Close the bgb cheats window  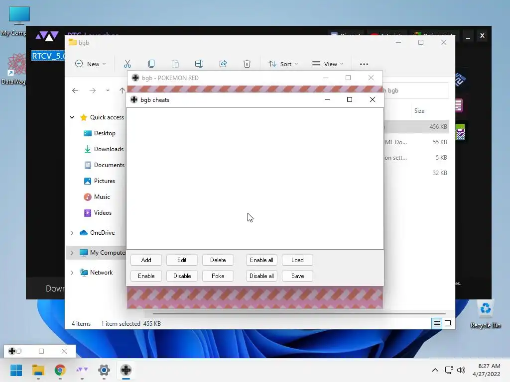pyautogui.click(x=373, y=99)
